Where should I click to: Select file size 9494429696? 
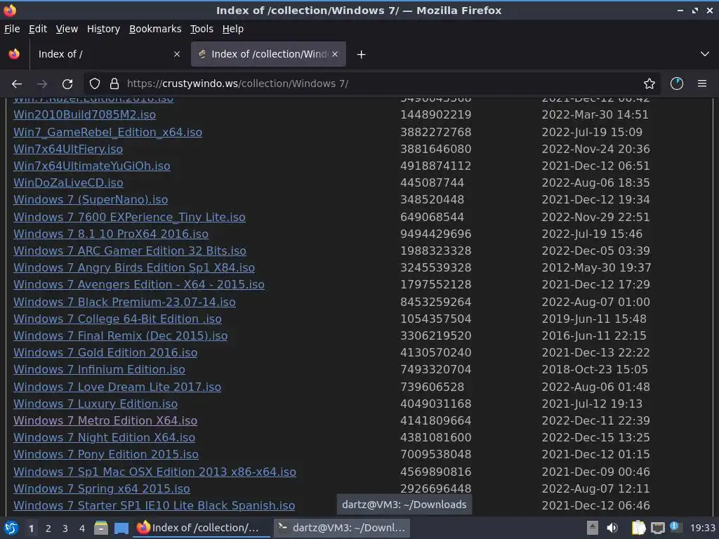pyautogui.click(x=435, y=234)
